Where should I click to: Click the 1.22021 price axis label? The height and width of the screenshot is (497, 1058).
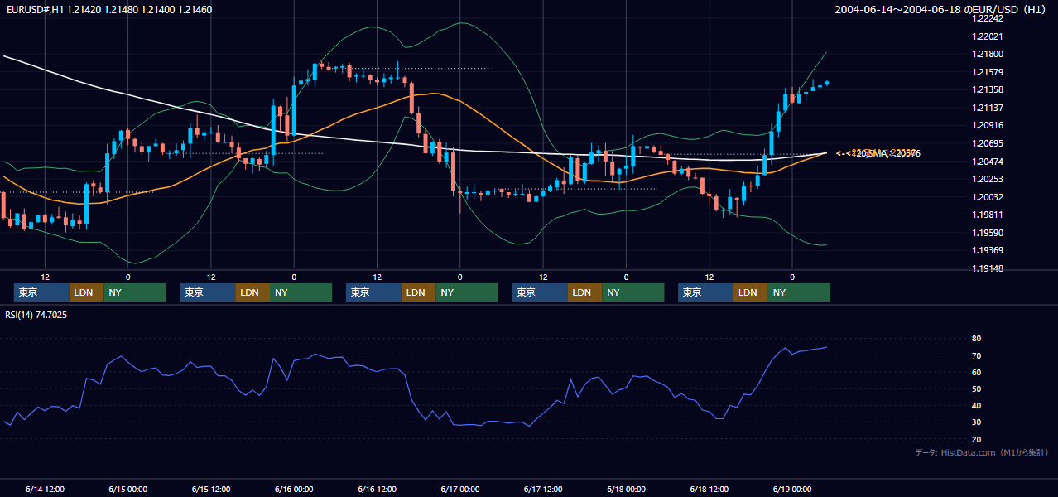[x=988, y=36]
